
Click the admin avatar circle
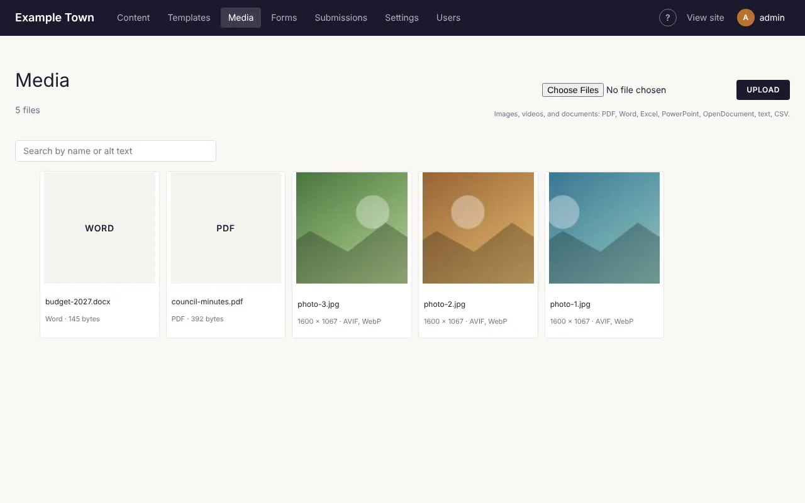(x=746, y=18)
